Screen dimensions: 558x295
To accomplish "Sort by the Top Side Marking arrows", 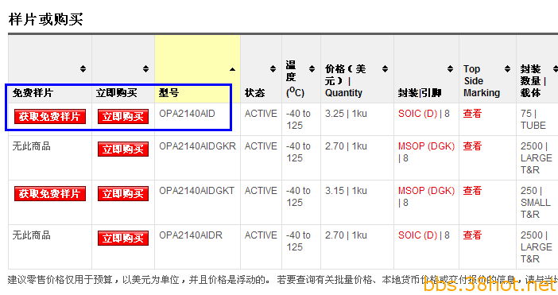I will pos(507,68).
